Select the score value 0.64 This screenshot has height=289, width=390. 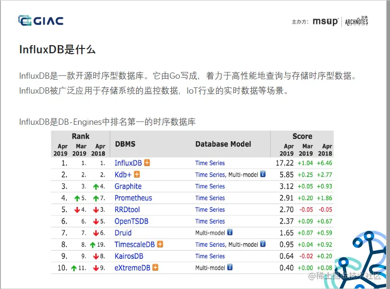287,256
